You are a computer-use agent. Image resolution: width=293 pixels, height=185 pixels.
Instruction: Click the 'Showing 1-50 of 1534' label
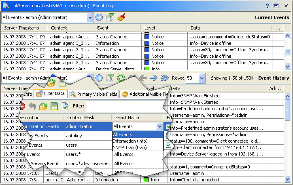pos(232,78)
